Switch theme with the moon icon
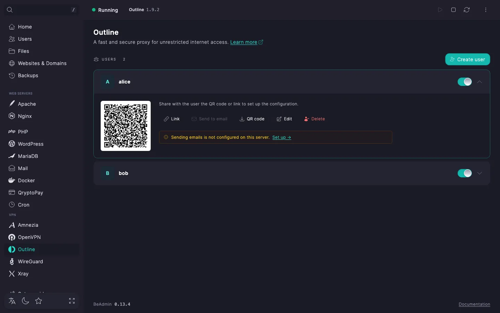The height and width of the screenshot is (313, 500). tap(25, 301)
